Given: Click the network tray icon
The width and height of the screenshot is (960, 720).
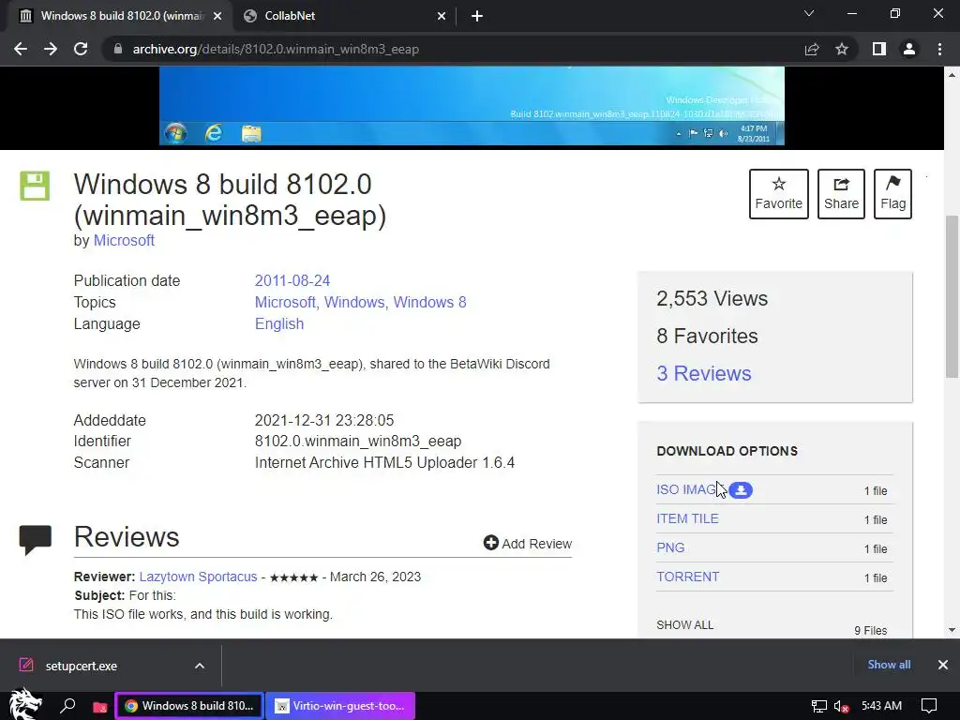Looking at the screenshot, I should tap(819, 707).
